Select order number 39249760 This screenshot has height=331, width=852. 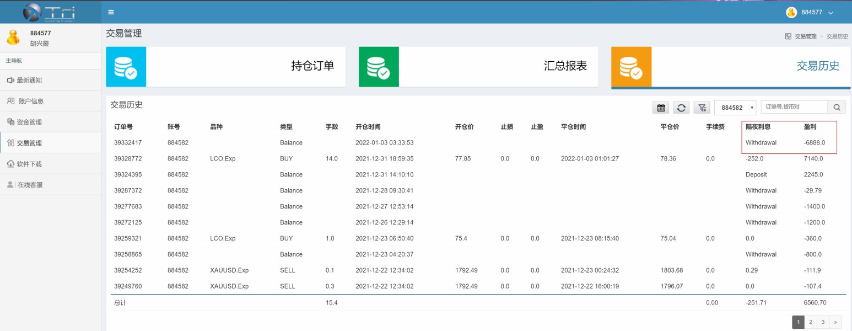128,286
